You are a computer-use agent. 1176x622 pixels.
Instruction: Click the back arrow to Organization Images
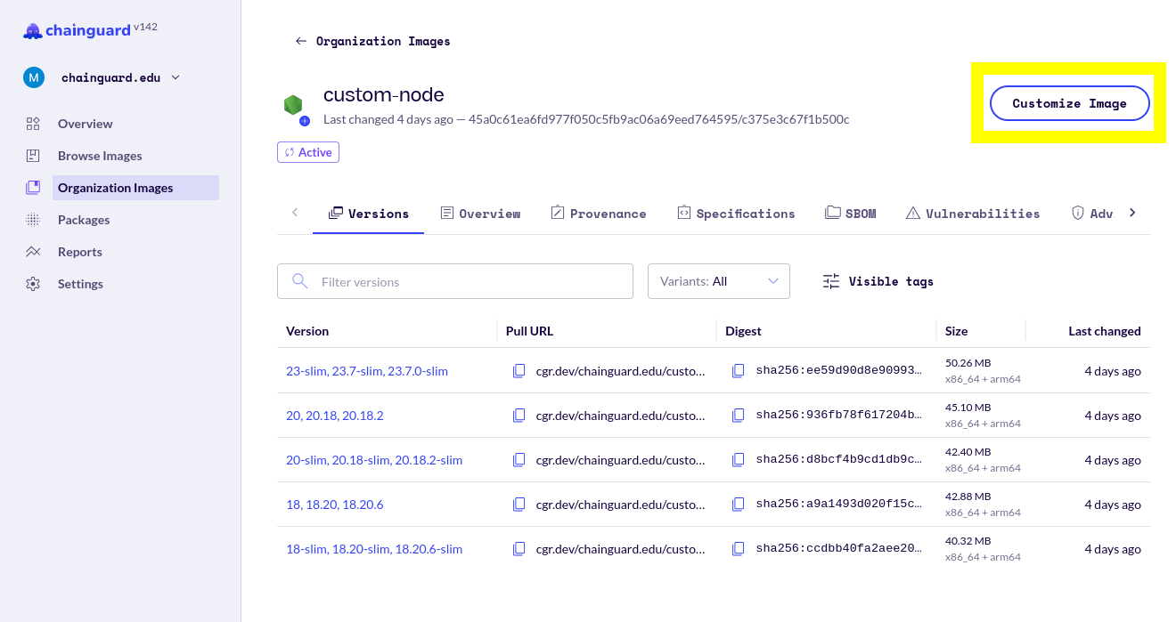[x=301, y=41]
